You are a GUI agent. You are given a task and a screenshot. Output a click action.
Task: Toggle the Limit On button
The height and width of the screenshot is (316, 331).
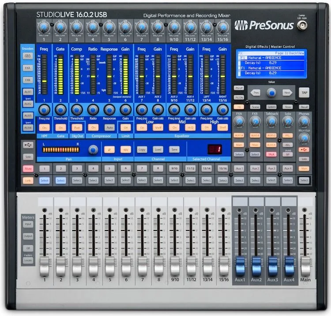point(126,127)
